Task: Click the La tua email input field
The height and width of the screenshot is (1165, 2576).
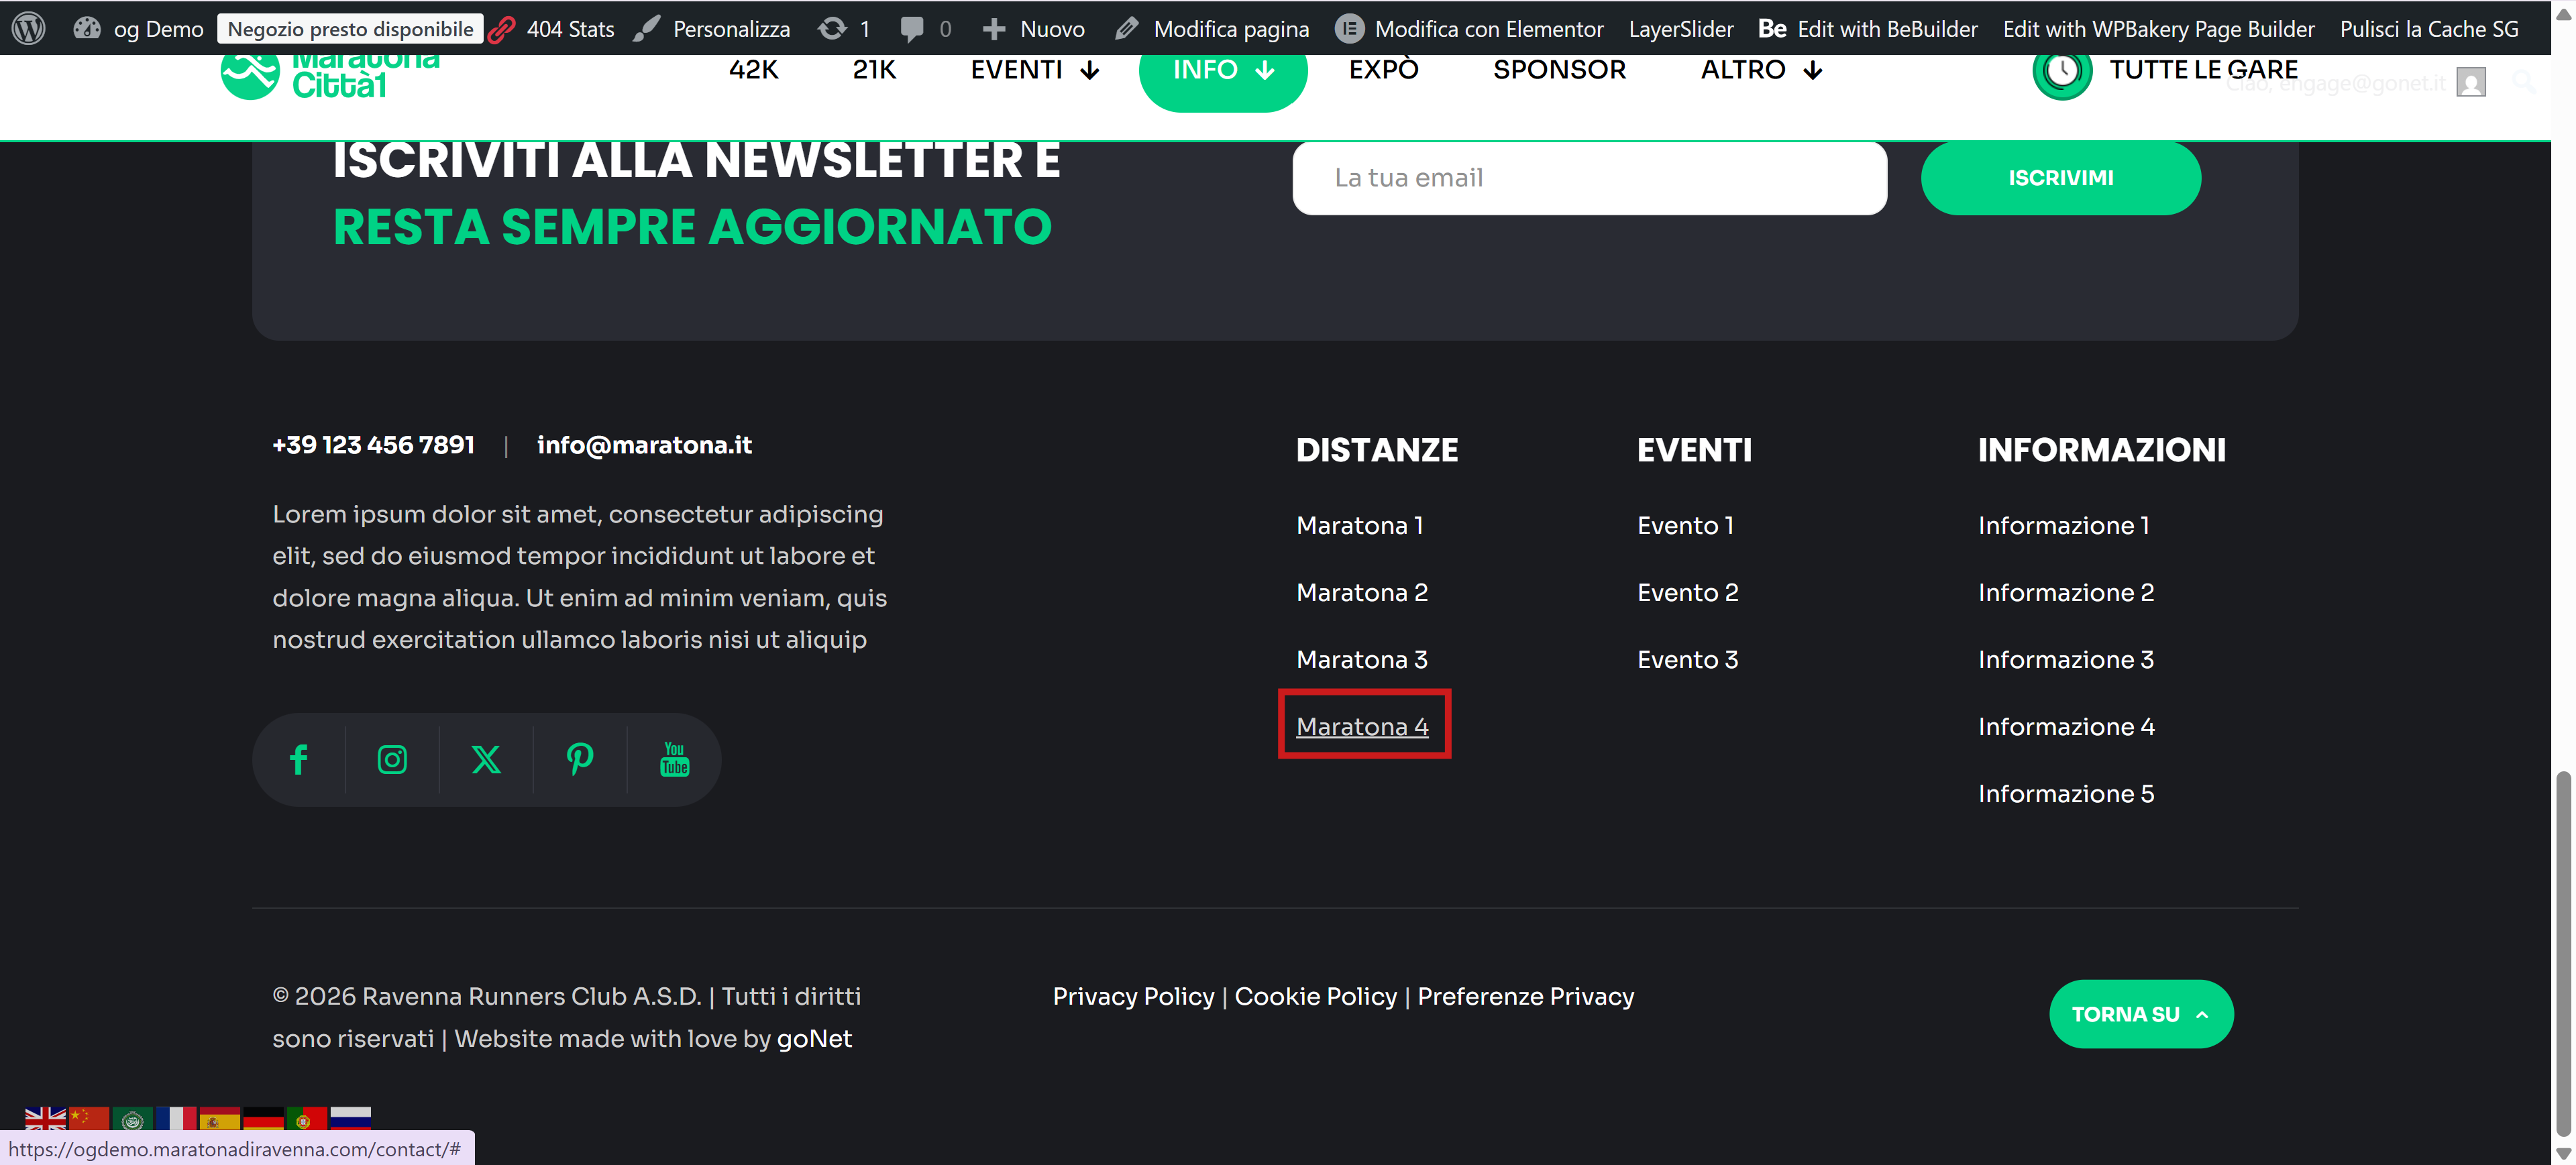Action: (x=1588, y=178)
